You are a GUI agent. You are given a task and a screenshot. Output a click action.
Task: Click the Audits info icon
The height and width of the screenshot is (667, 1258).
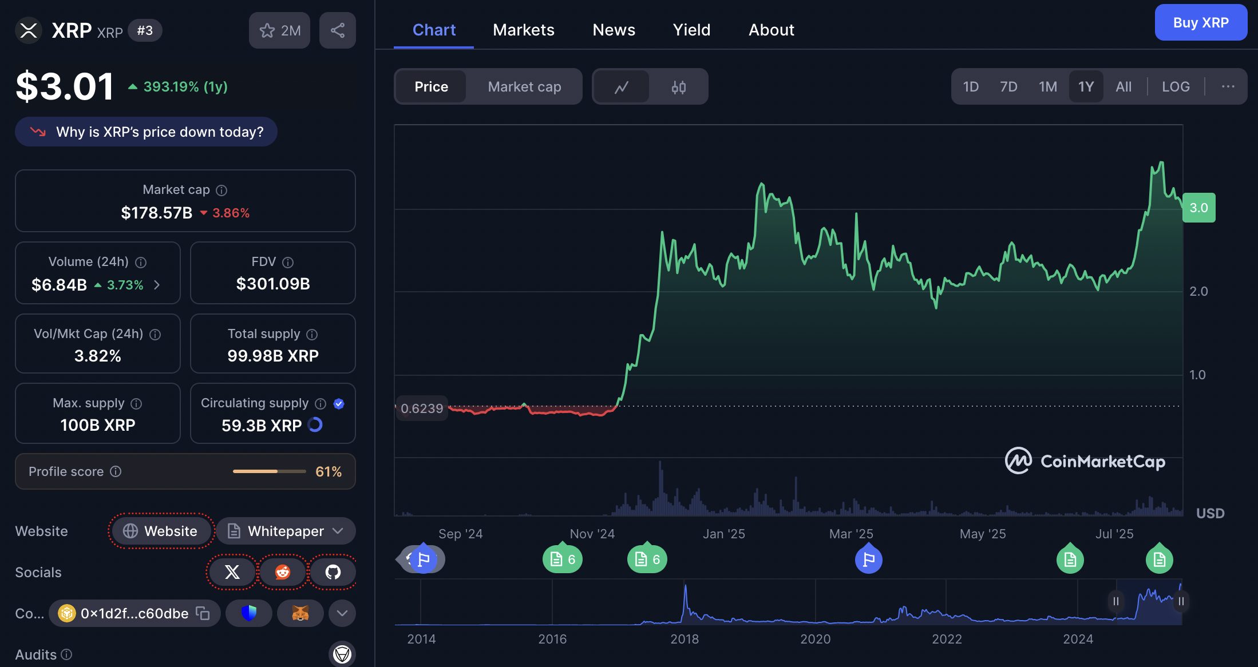click(66, 654)
